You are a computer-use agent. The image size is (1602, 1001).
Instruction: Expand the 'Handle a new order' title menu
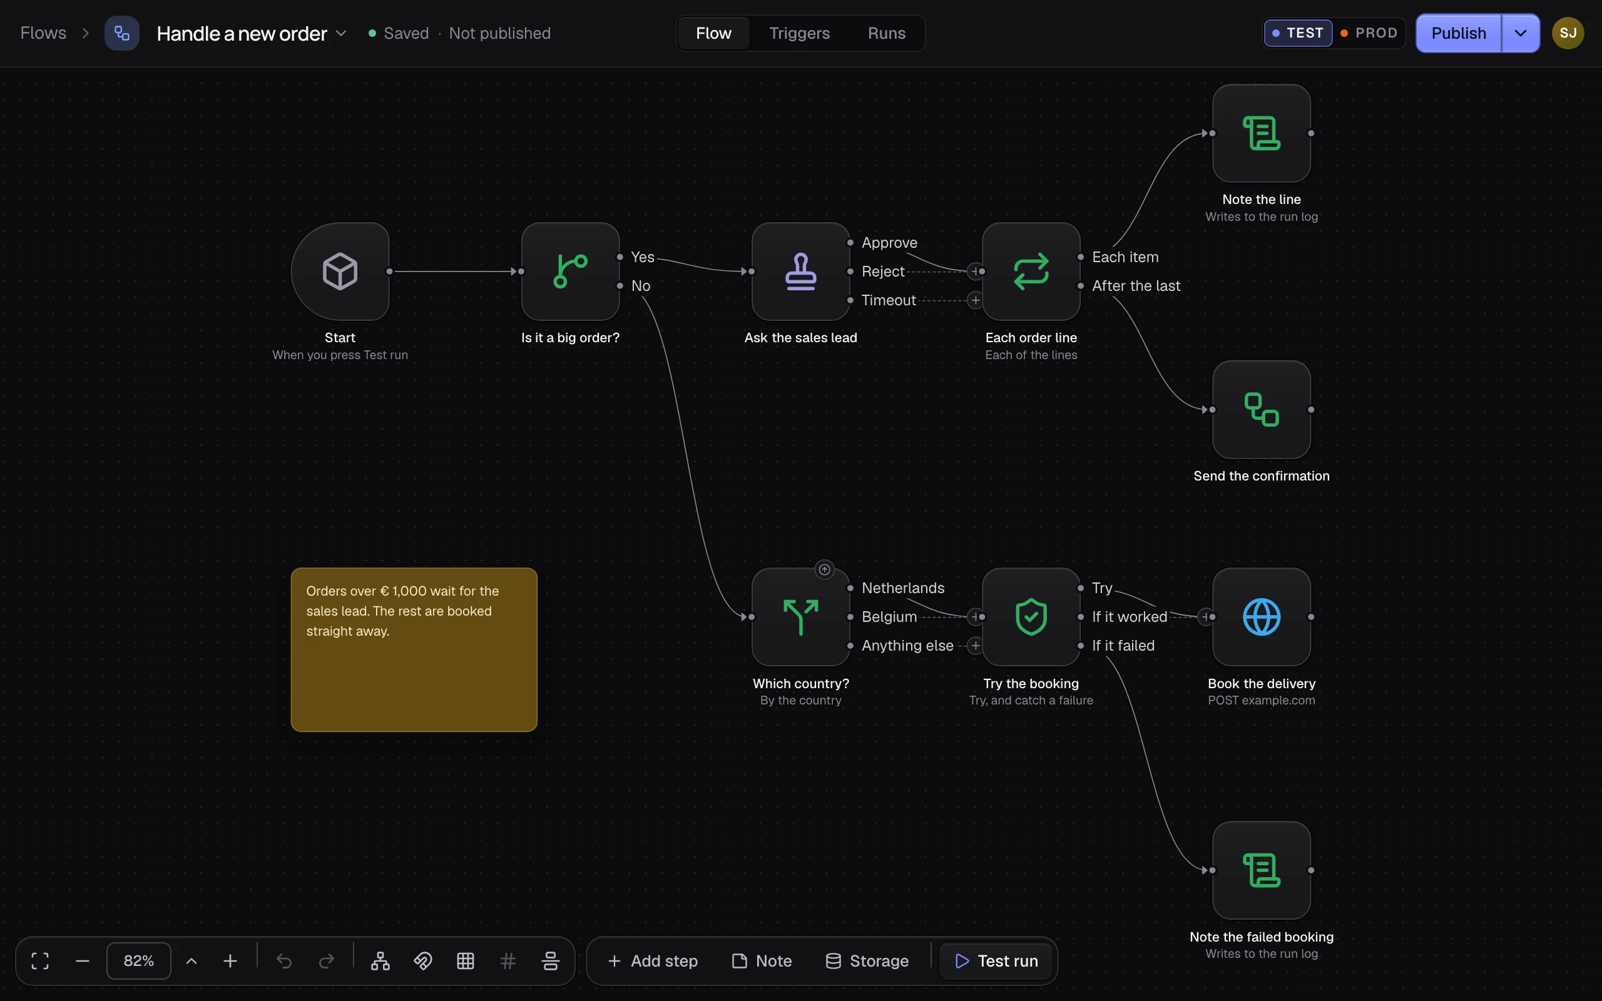342,33
